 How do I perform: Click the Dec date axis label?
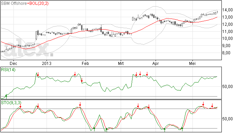[13, 63]
